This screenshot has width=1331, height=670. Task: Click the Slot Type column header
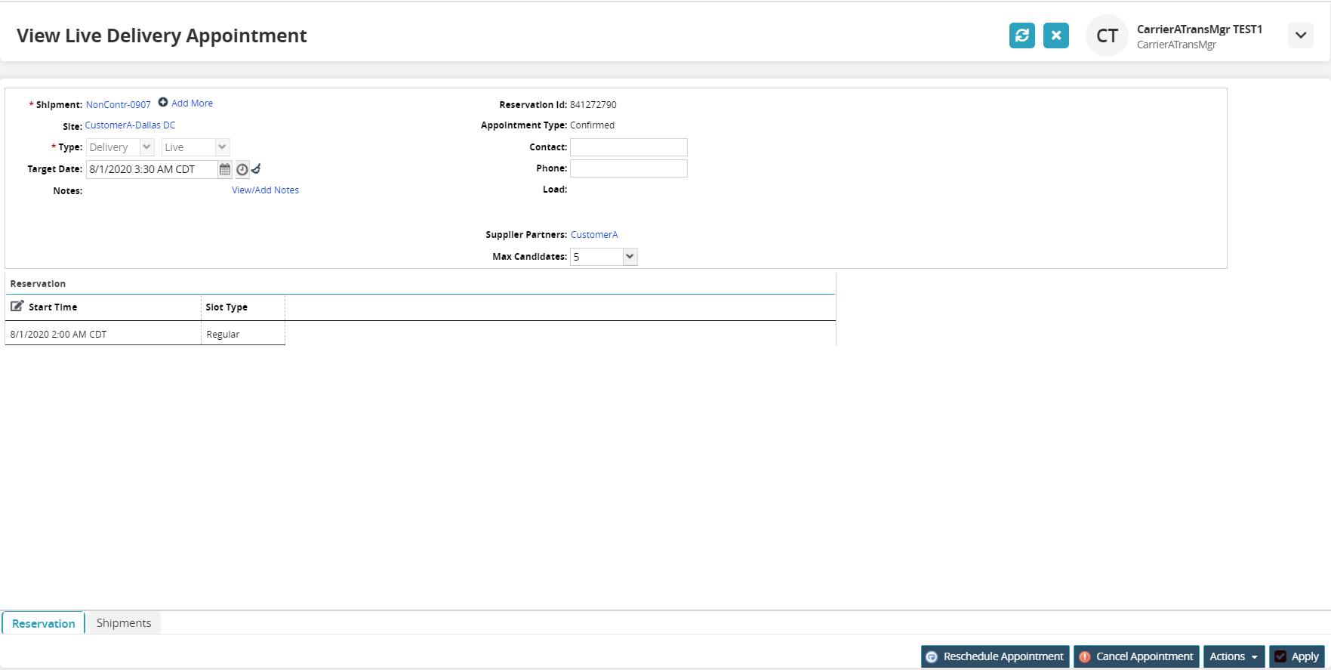coord(243,307)
